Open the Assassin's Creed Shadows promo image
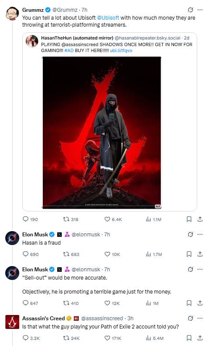The width and height of the screenshot is (209, 346). [102, 132]
